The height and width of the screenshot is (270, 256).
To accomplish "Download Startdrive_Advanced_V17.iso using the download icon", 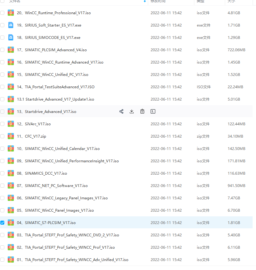I will coord(132,111).
